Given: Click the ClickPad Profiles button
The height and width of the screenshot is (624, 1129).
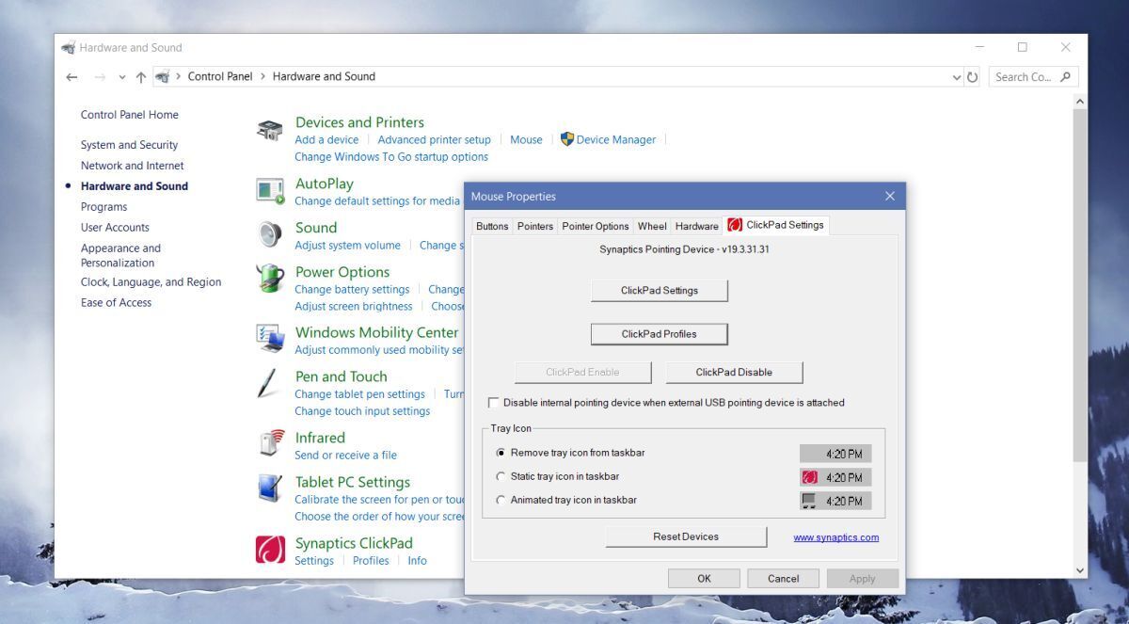Looking at the screenshot, I should (x=659, y=334).
